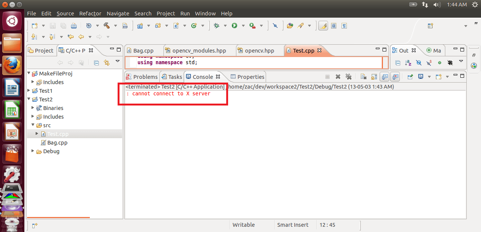
Task: Open the New Console View icon
Action: (439, 77)
